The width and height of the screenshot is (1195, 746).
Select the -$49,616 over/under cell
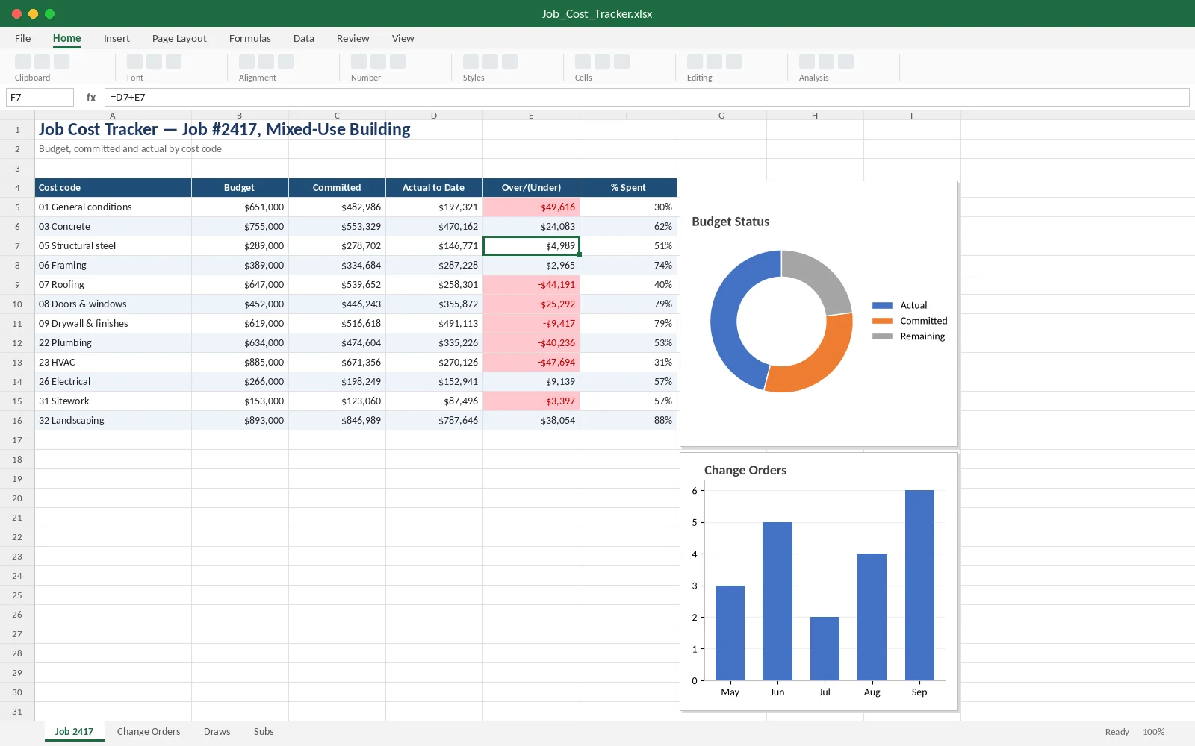click(531, 207)
